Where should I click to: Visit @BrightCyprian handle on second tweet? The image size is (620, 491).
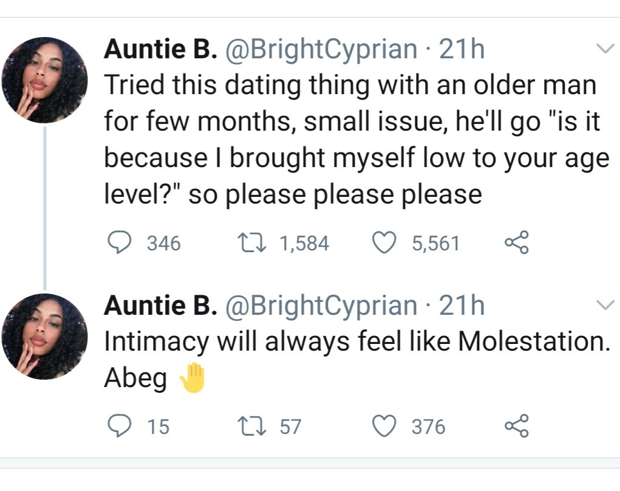[321, 306]
